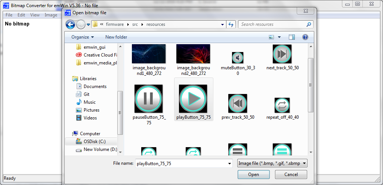Click file list scrollbar down arrow
The height and width of the screenshot is (185, 383).
(x=311, y=152)
